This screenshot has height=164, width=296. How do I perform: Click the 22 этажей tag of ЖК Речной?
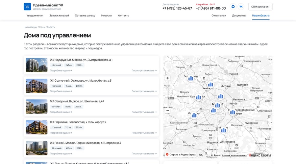pos(57,148)
